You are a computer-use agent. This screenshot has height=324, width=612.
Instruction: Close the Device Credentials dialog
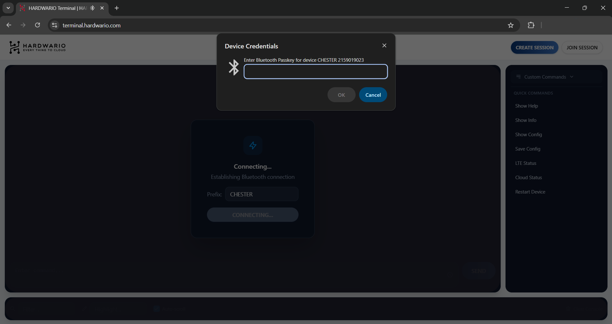(384, 46)
